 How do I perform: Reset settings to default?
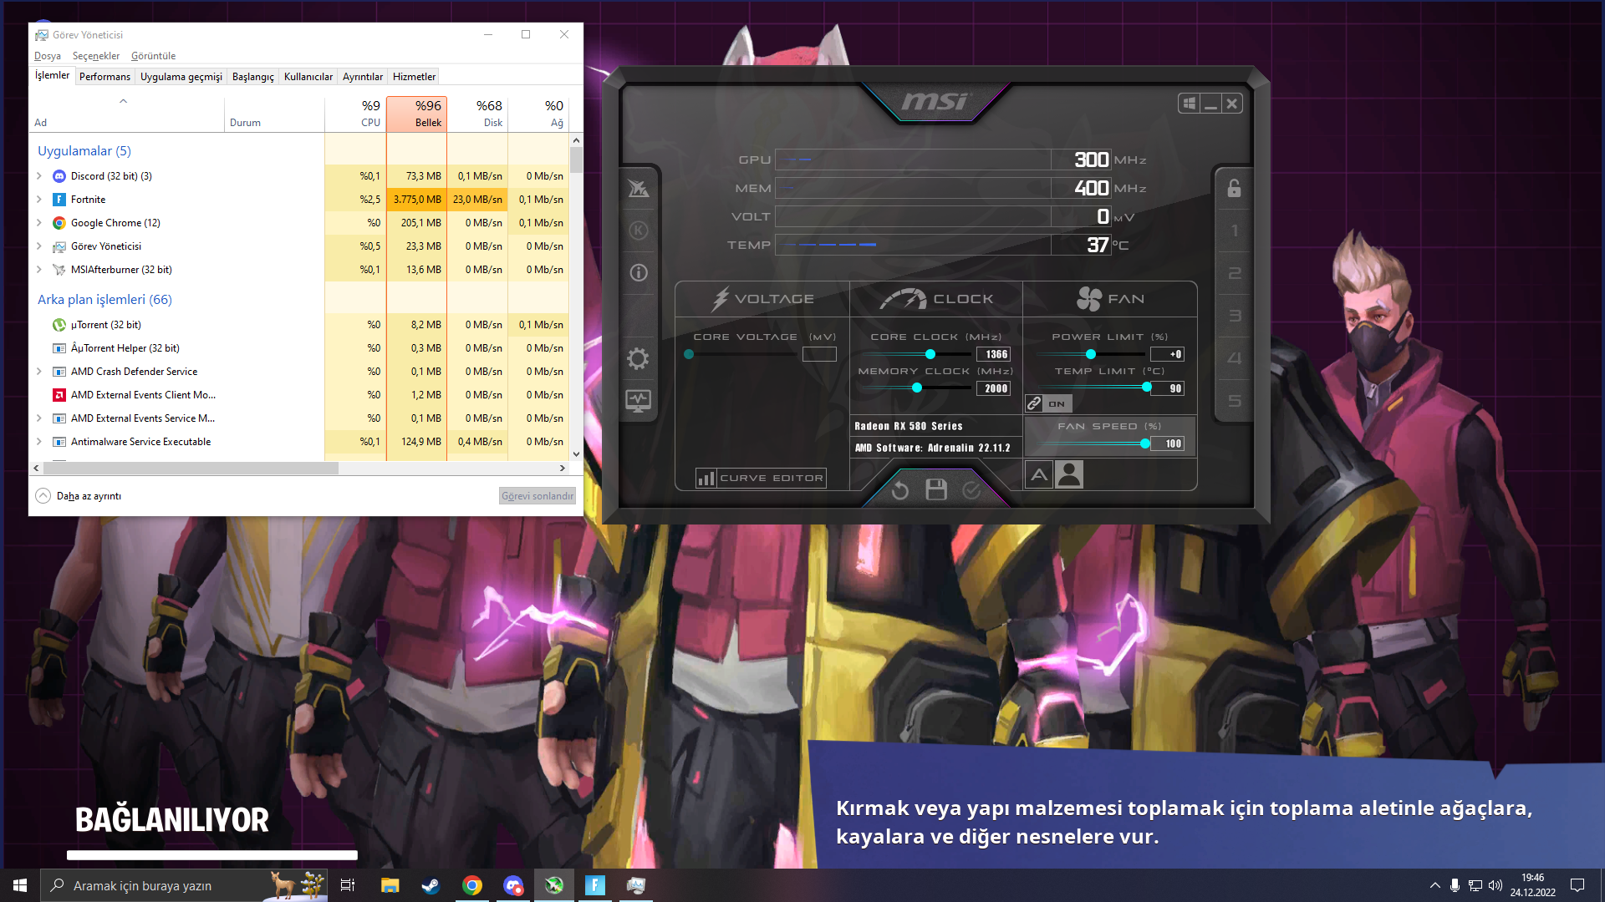point(900,490)
